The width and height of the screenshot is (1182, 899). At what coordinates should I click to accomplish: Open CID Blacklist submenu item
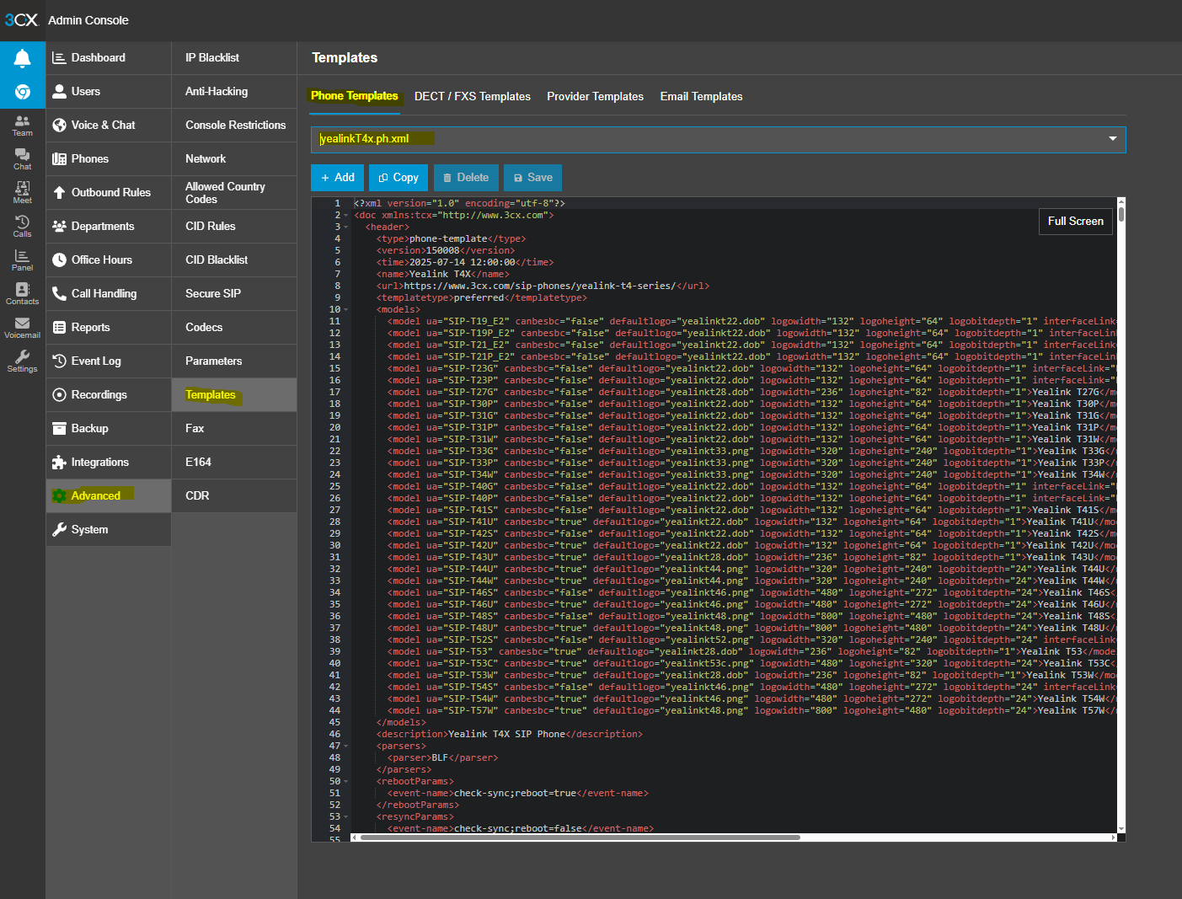click(234, 260)
